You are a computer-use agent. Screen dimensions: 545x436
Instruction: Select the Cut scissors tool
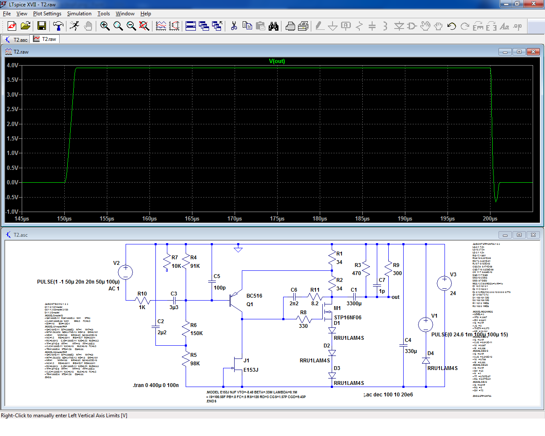pos(234,26)
